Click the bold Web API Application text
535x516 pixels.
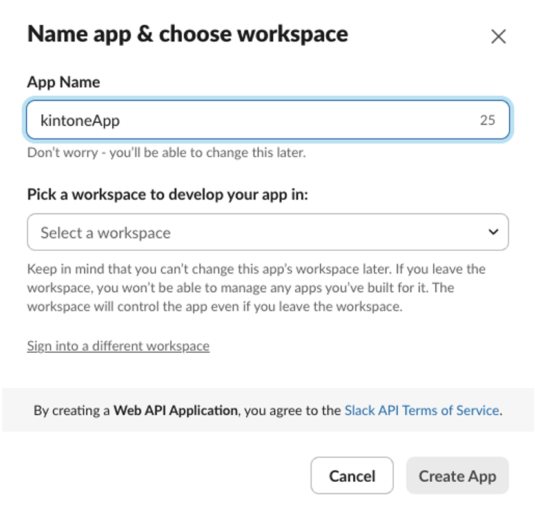(x=175, y=410)
